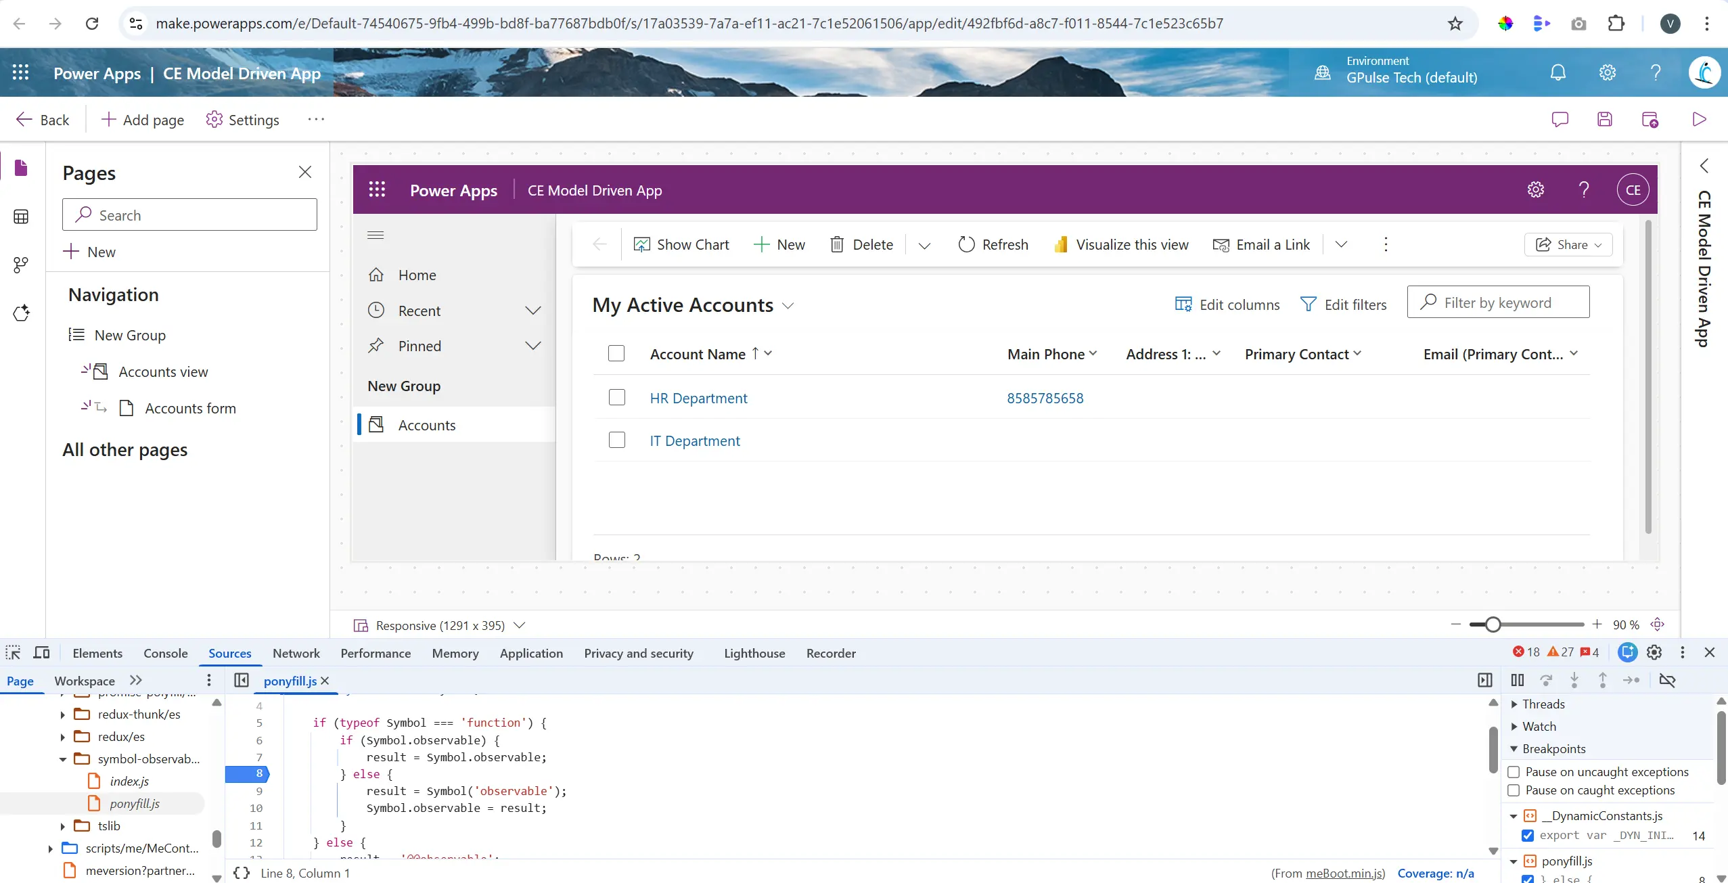Toggle DevTools device toolbar icon

[x=42, y=653]
